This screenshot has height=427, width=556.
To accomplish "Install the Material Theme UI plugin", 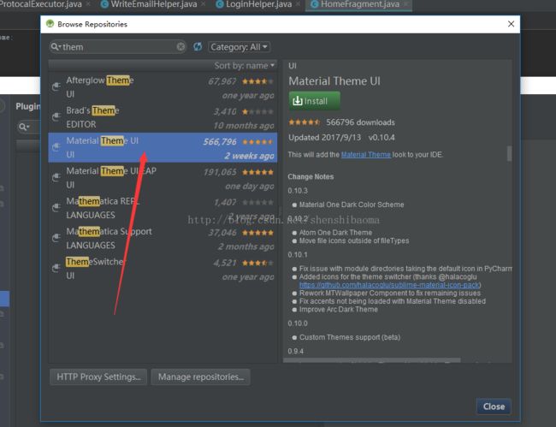I will coord(315,101).
